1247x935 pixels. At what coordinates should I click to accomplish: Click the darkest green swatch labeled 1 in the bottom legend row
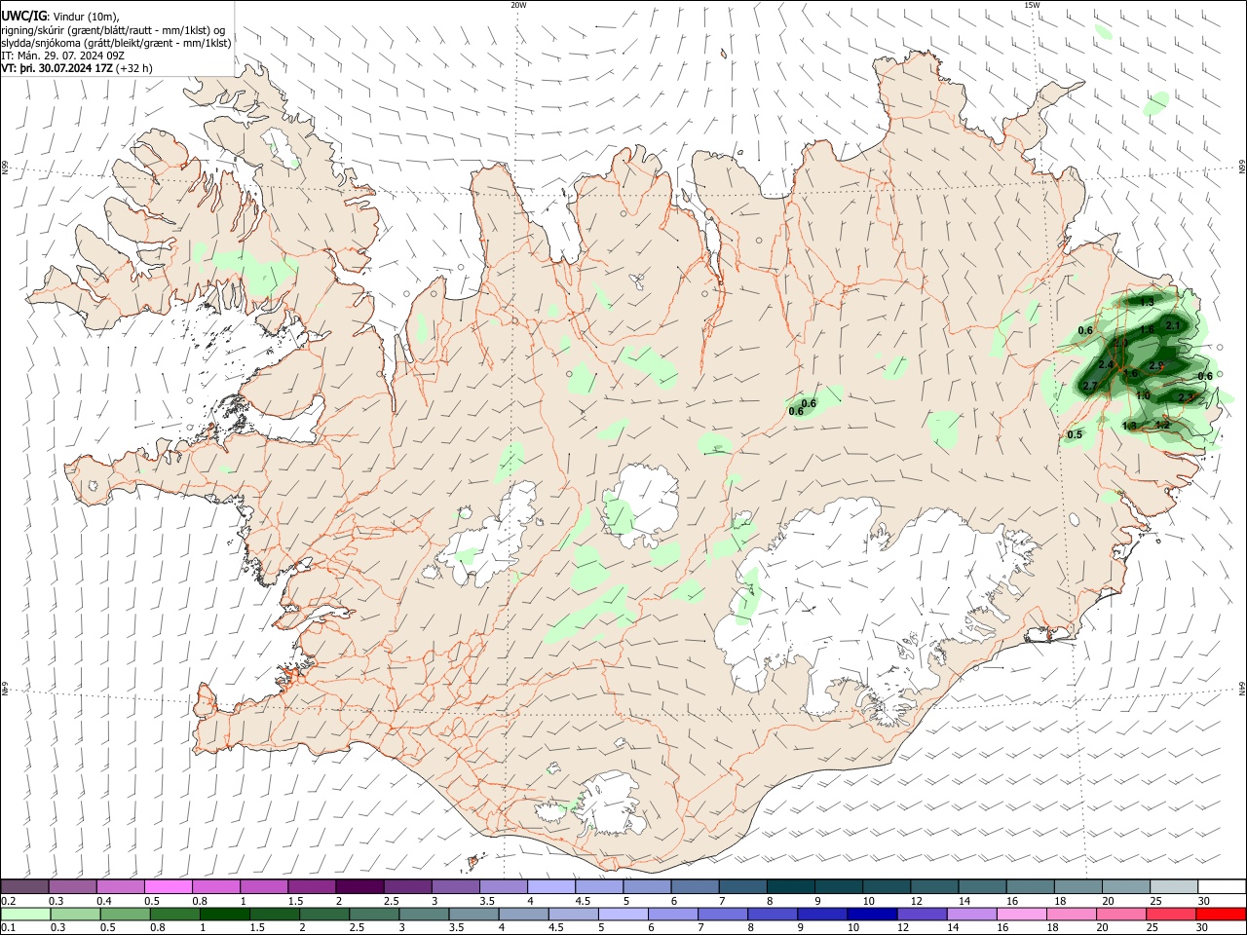click(224, 915)
